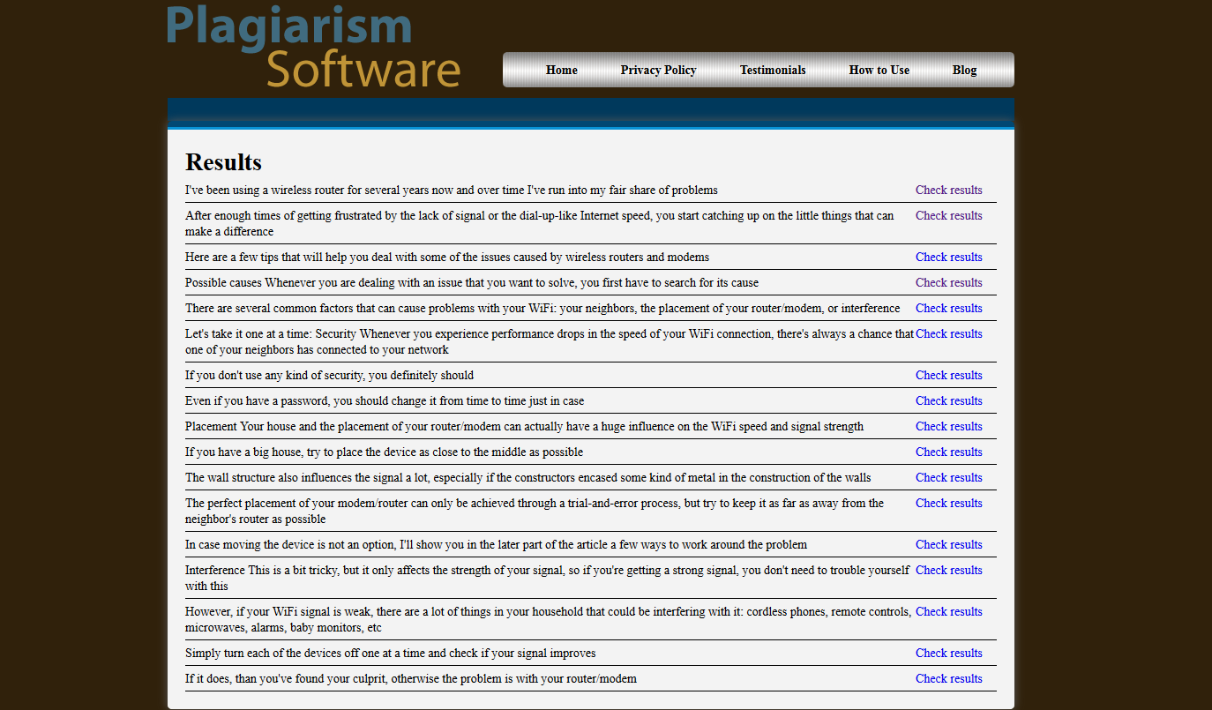Viewport: 1212px width, 710px height.
Task: Visit the Blog from the navigation bar
Action: tap(965, 71)
